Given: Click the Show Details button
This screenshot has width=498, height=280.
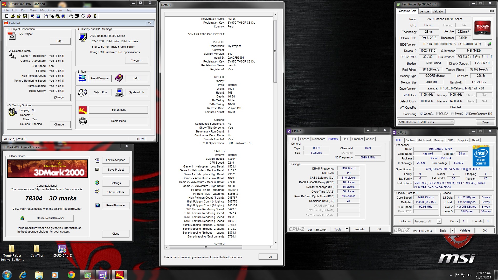Looking at the screenshot, I should (x=116, y=192).
